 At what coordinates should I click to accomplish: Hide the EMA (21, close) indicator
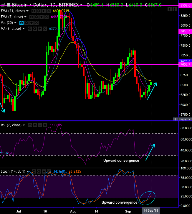pos(33,11)
